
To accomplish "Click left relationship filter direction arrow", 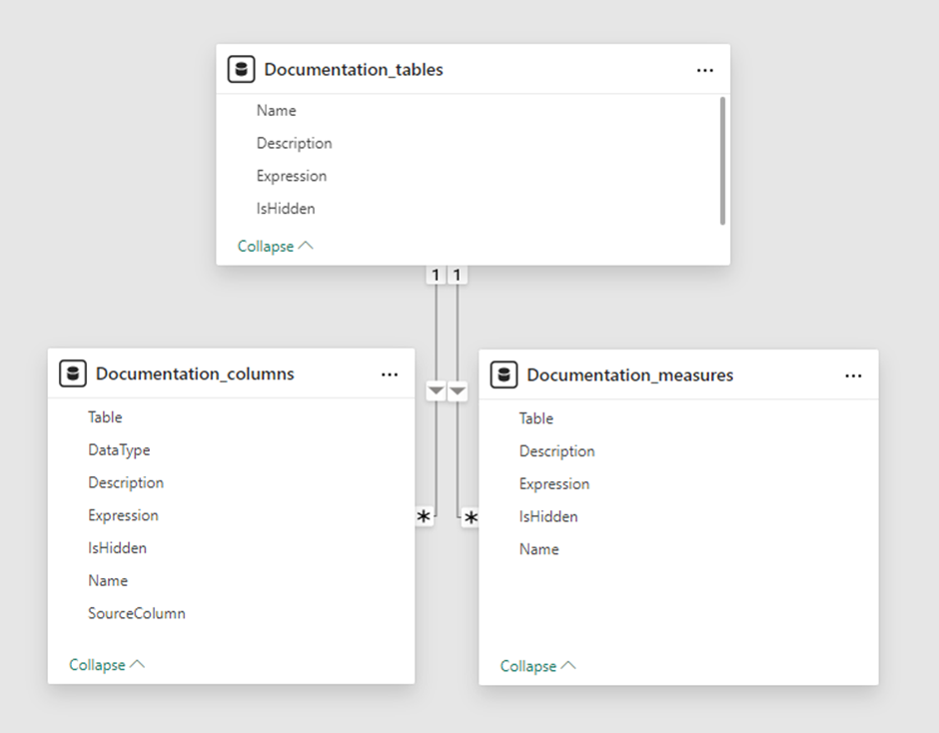I will 436,391.
